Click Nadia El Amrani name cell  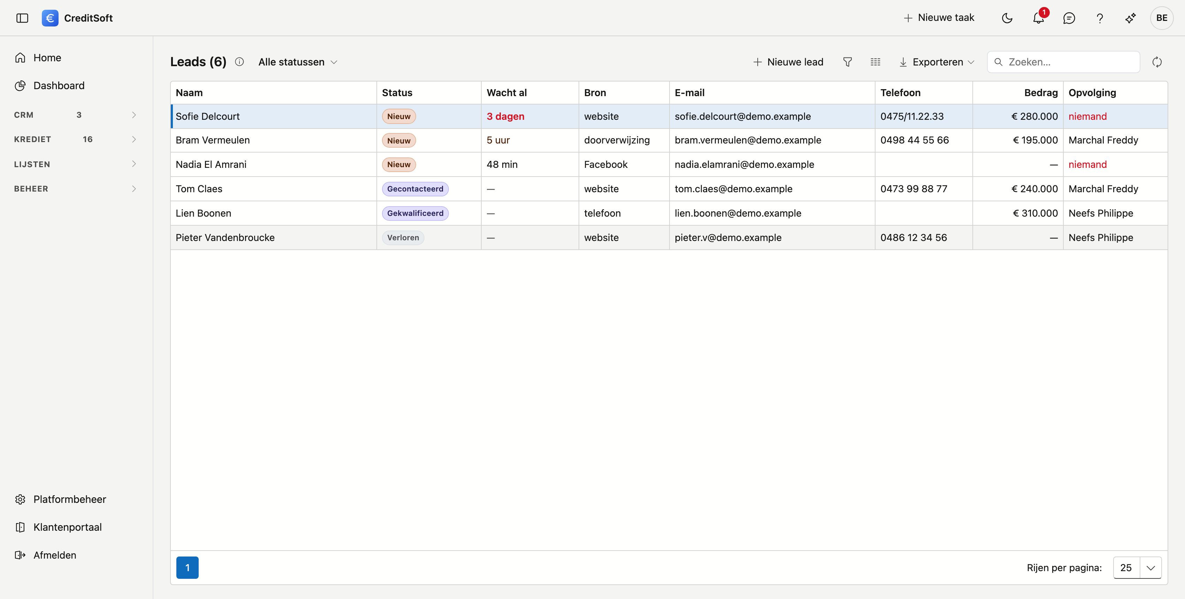[211, 165]
